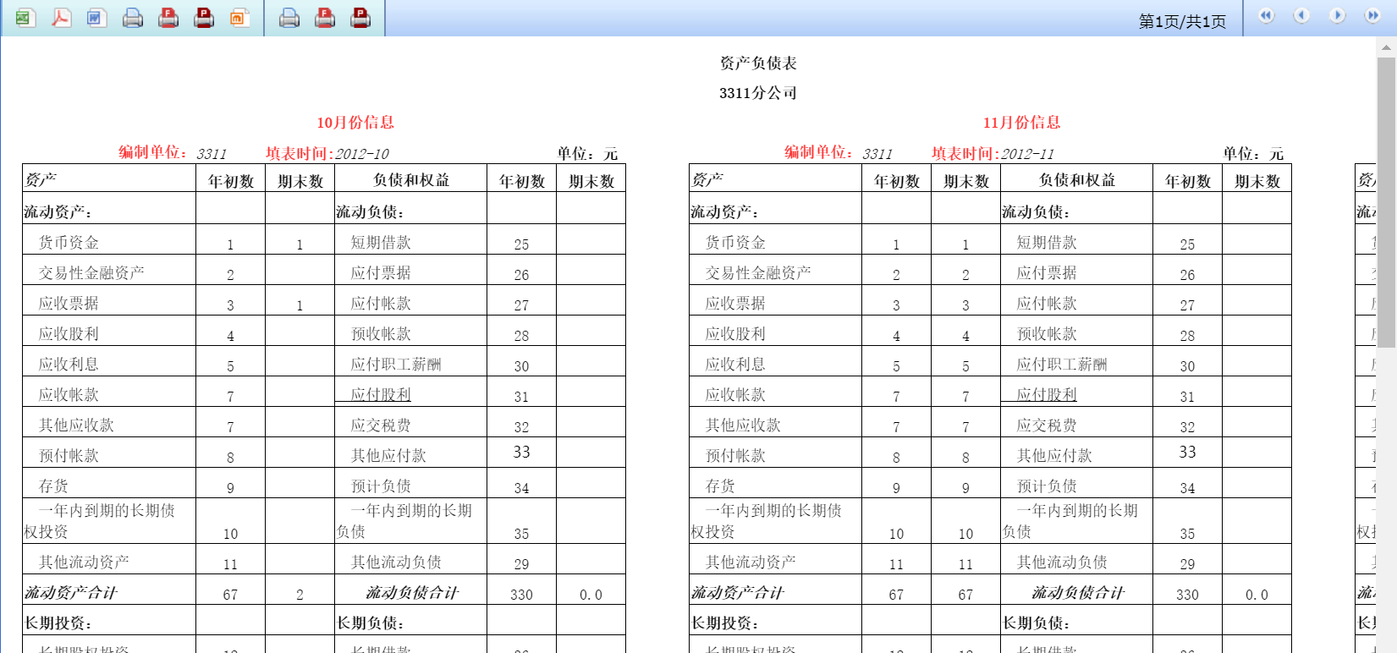This screenshot has width=1397, height=653.
Task: Go to the previous page
Action: pos(1301,15)
